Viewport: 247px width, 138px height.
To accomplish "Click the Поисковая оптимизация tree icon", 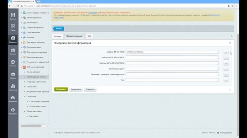I will tap(24, 52).
